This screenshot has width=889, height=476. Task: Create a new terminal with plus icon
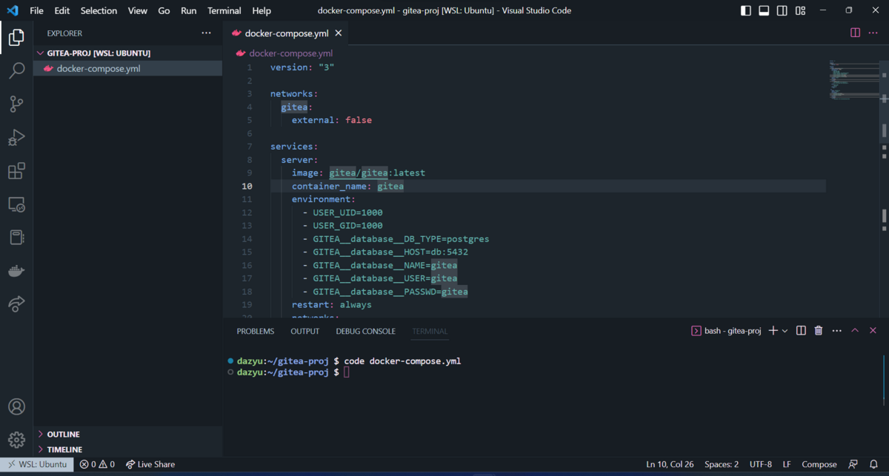[773, 331]
